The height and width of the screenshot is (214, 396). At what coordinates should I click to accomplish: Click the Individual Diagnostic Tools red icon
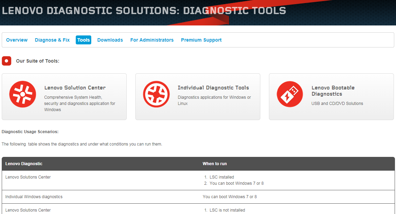point(156,94)
